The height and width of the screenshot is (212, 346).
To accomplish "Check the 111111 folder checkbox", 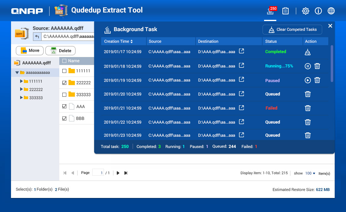I will click(64, 71).
